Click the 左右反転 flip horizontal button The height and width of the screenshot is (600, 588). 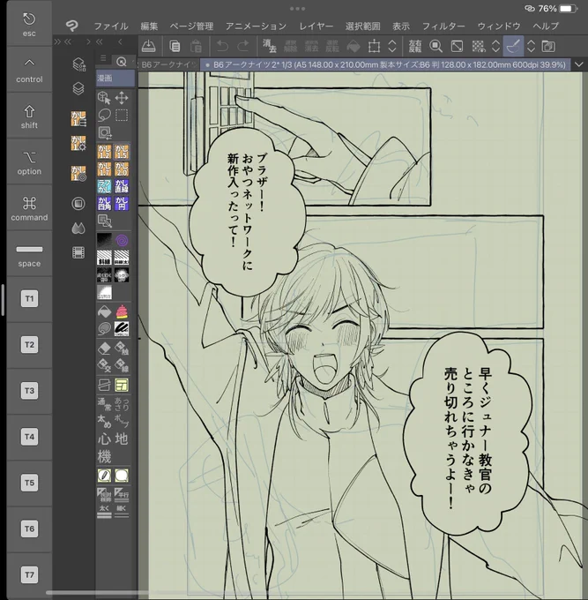pyautogui.click(x=415, y=46)
